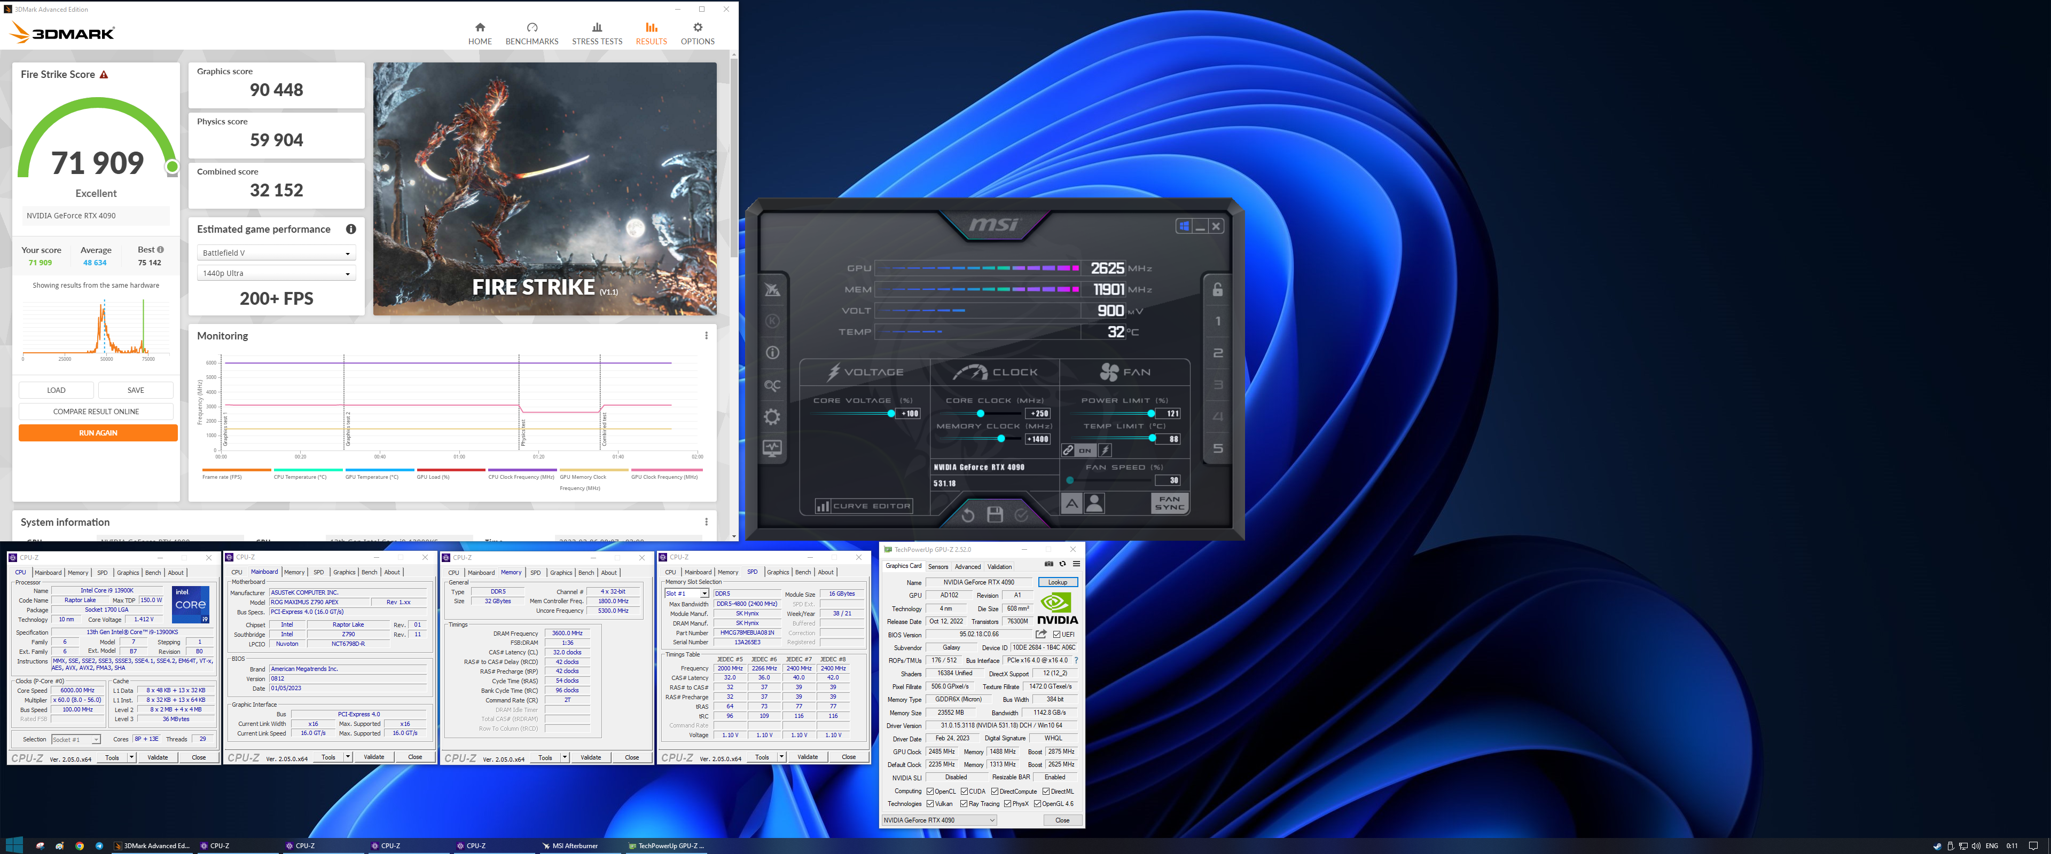2051x854 pixels.
Task: Toggle Vulkan checkbox in GPU-Z
Action: (x=930, y=804)
